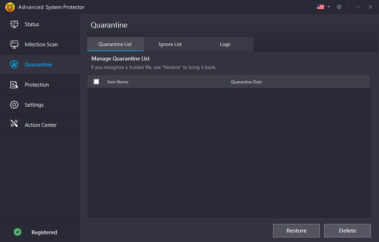The height and width of the screenshot is (242, 379).
Task: Sort by Item Name column header
Action: point(118,82)
